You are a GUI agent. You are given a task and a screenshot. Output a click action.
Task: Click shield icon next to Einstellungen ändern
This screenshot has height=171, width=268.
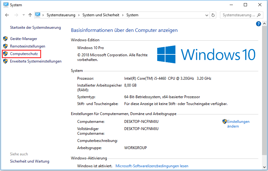click(x=225, y=121)
